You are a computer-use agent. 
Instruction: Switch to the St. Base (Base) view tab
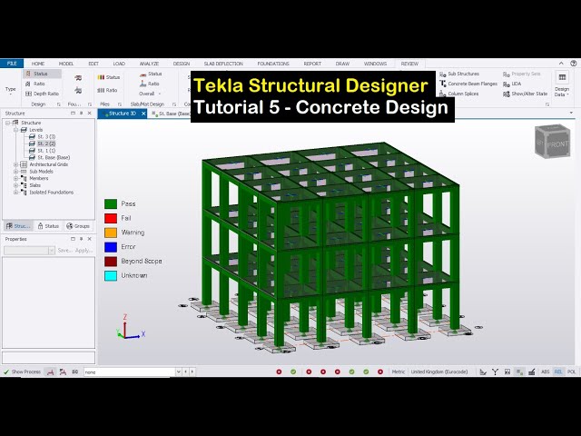(172, 114)
